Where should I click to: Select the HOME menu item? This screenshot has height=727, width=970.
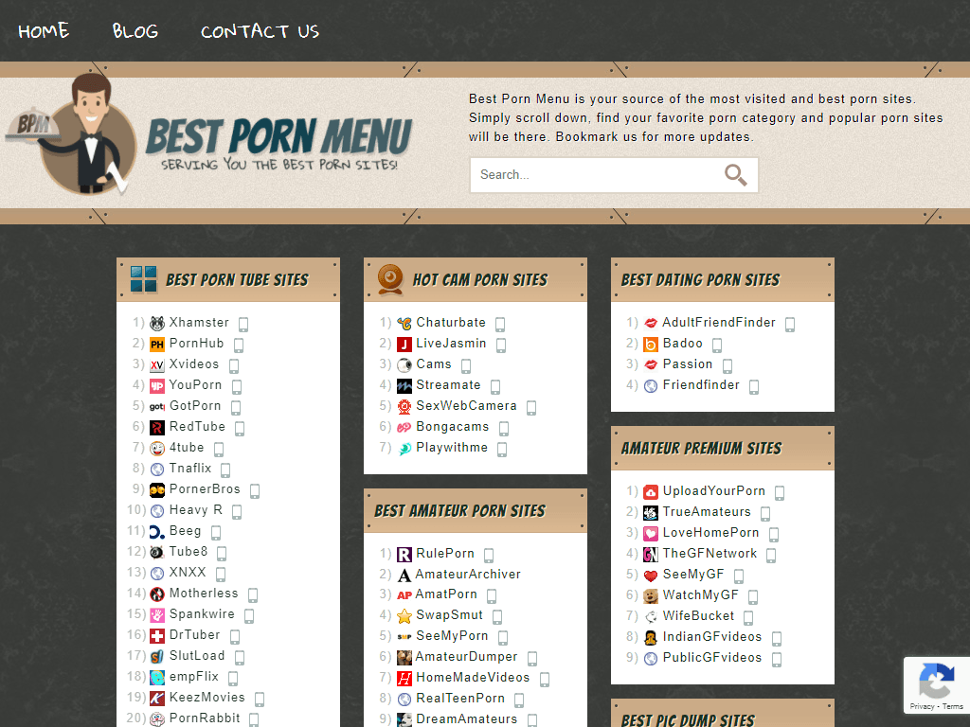(44, 31)
